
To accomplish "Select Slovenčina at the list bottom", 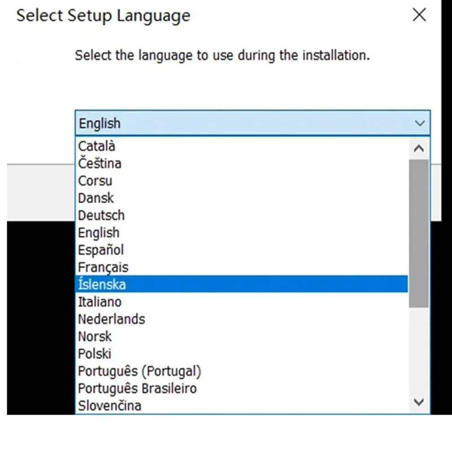I will coord(110,405).
